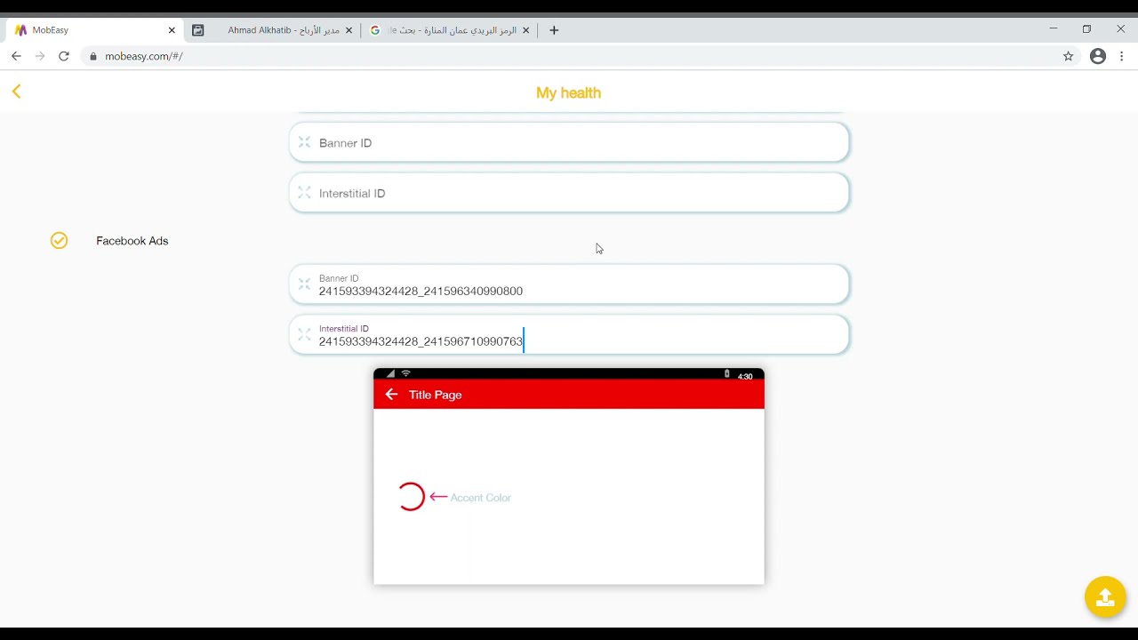Click the Facebook Banner ID field with 241596340990800

(569, 284)
